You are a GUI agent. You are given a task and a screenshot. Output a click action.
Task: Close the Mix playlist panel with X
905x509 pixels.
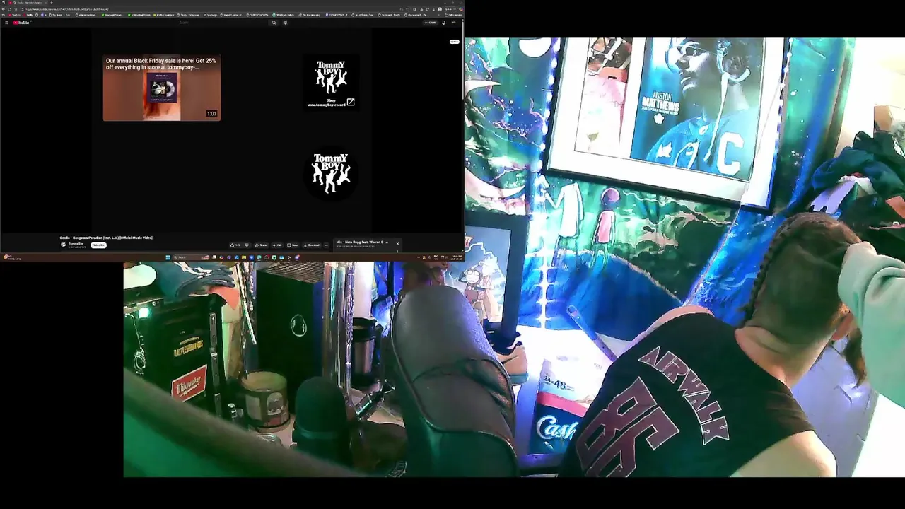pos(397,244)
